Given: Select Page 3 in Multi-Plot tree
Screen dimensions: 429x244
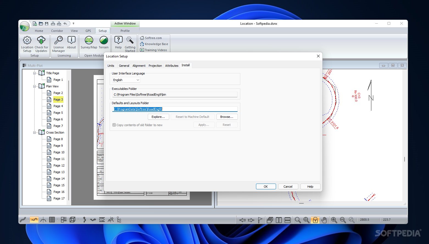Looking at the screenshot, I should [x=58, y=99].
